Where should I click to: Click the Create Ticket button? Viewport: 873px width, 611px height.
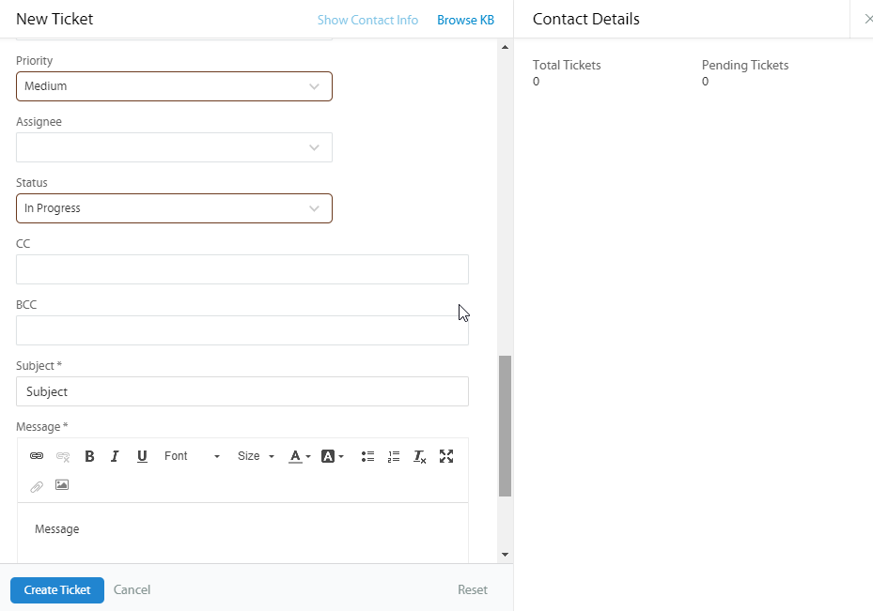coord(57,590)
